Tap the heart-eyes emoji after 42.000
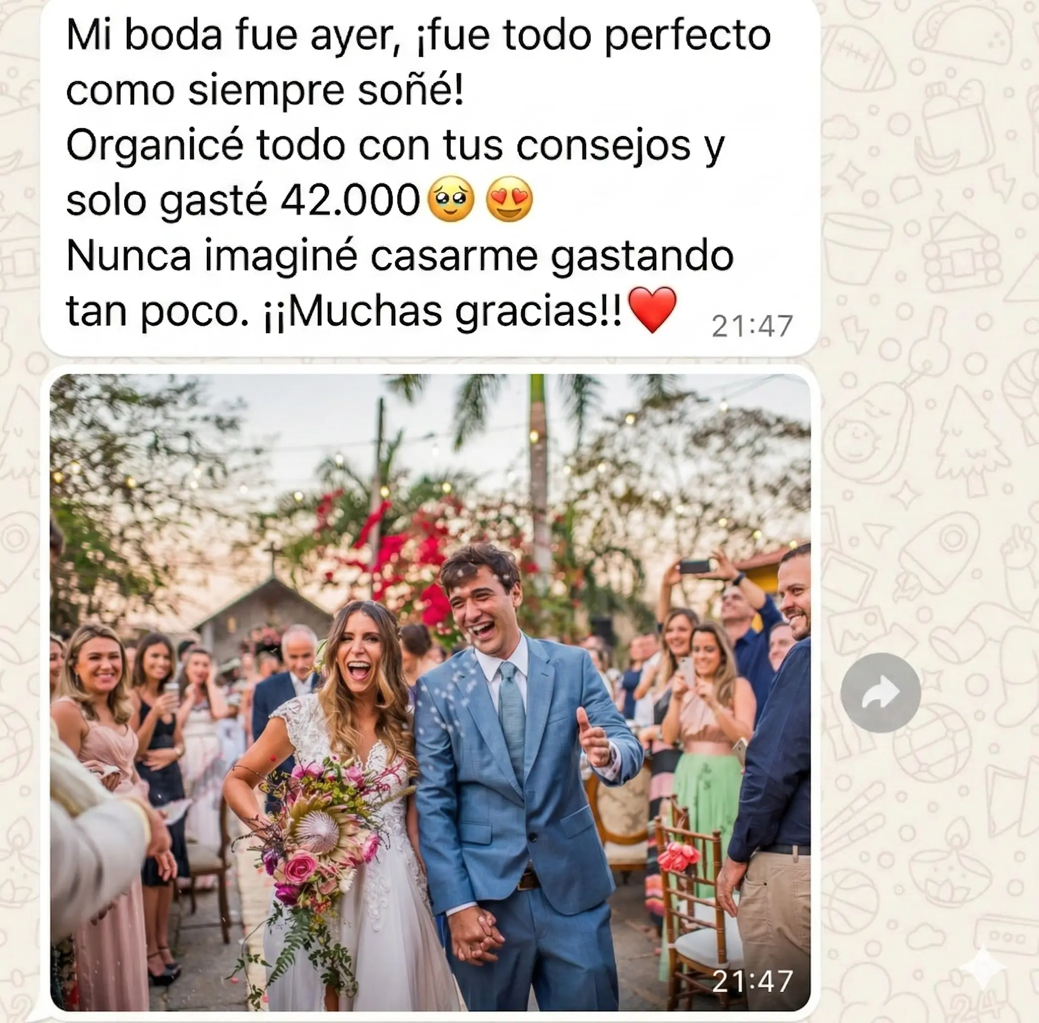Screen dimensions: 1039x1023 [x=510, y=199]
